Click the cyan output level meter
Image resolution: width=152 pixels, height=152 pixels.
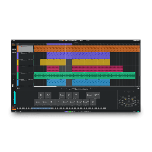[15, 98]
